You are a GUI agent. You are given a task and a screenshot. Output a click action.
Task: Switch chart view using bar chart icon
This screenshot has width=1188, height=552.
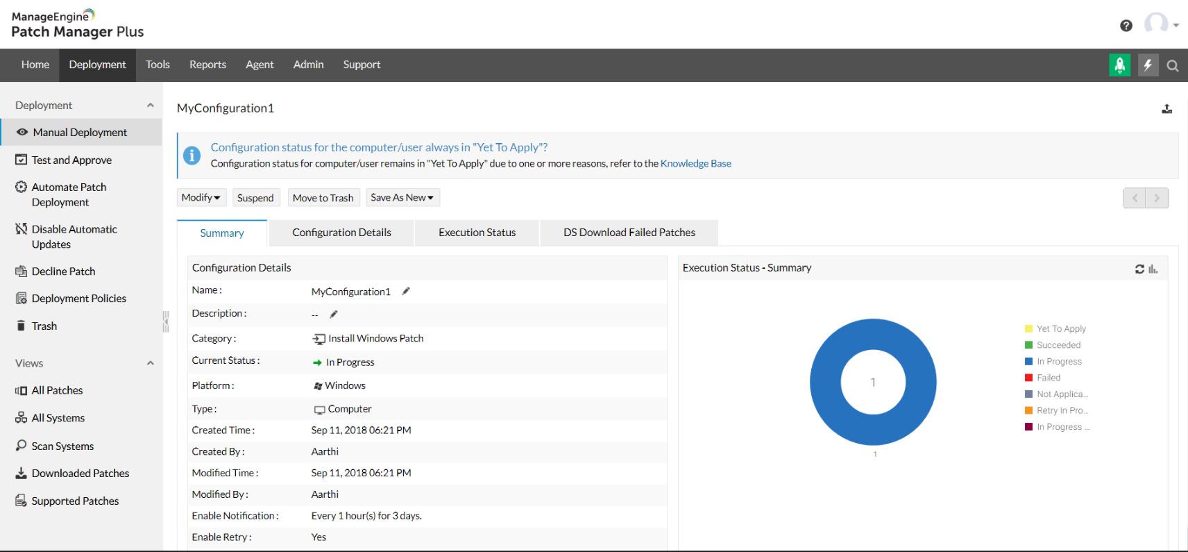(1153, 269)
